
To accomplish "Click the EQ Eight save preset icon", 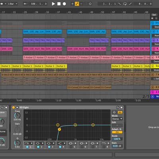I will (x=121, y=107).
